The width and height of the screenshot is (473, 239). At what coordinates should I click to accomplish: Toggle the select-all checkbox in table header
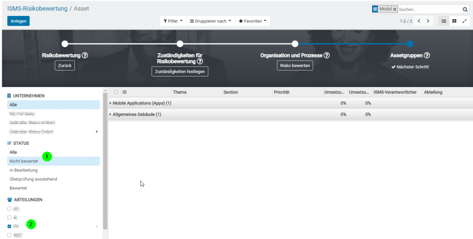116,92
